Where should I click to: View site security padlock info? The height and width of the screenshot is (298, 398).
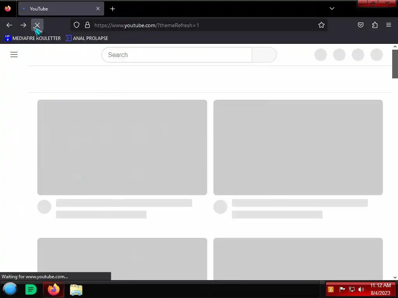tap(87, 25)
